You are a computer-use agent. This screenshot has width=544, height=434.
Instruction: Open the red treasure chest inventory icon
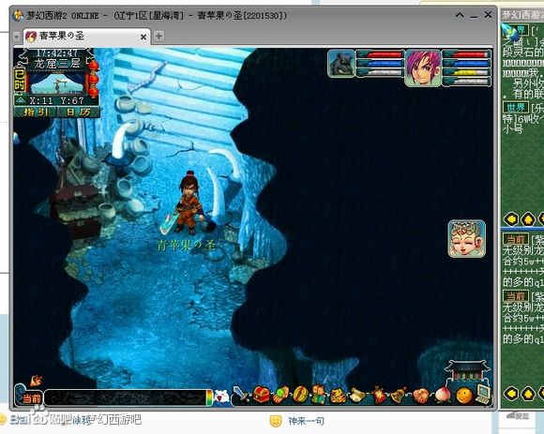262,395
